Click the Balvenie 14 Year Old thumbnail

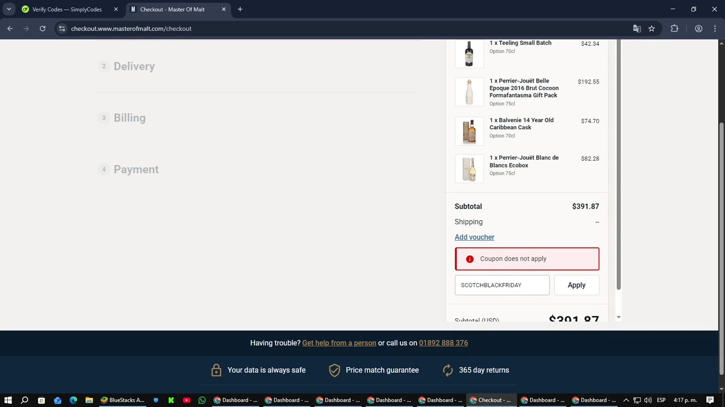coord(469,131)
